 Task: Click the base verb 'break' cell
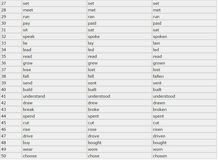click(54, 110)
